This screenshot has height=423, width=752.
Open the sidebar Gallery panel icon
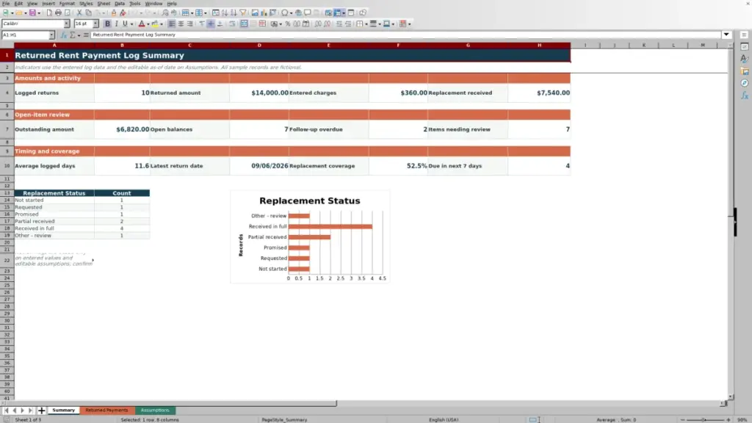point(745,71)
